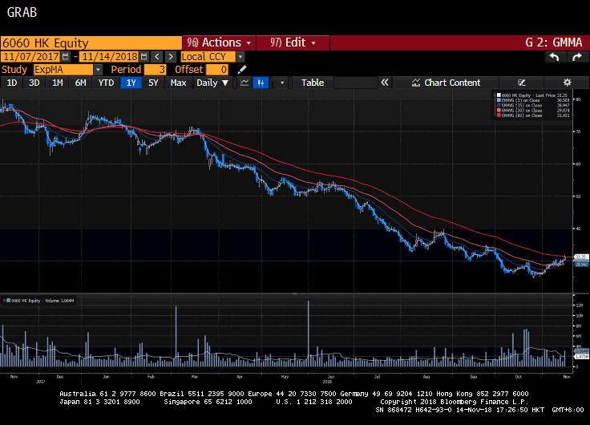
Task: Collapse panel with double left chevron
Action: click(385, 83)
